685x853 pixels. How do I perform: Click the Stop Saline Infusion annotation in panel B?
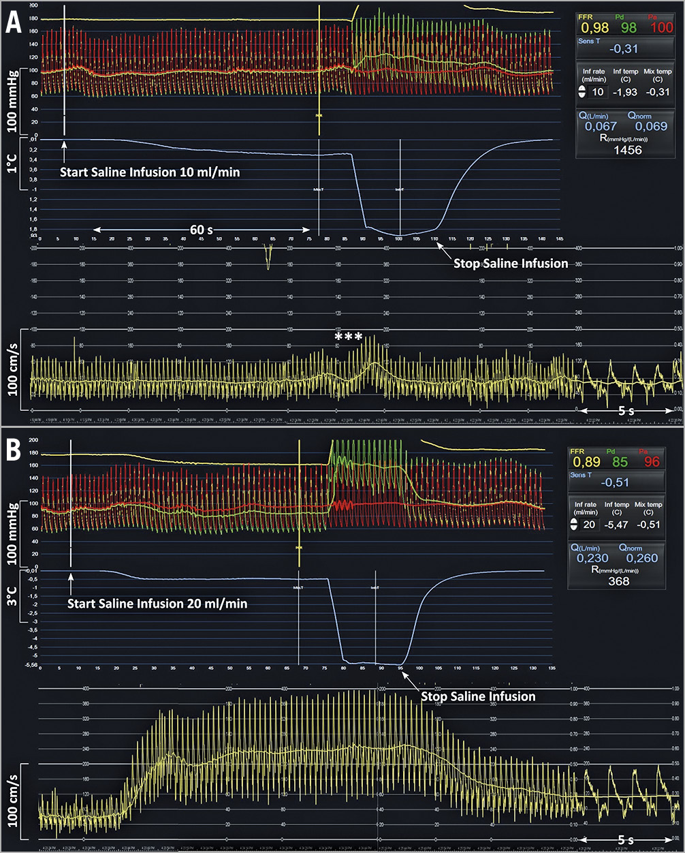pos(477,696)
